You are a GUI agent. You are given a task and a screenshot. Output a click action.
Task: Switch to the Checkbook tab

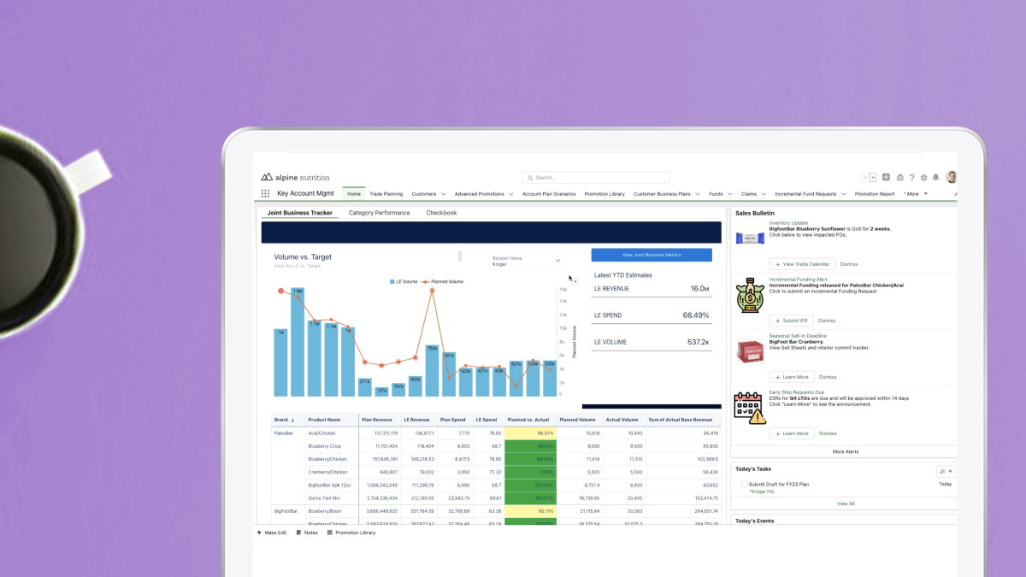point(441,213)
